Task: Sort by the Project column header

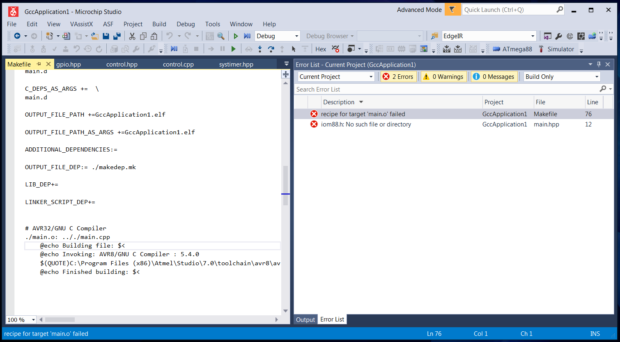Action: tap(507, 102)
